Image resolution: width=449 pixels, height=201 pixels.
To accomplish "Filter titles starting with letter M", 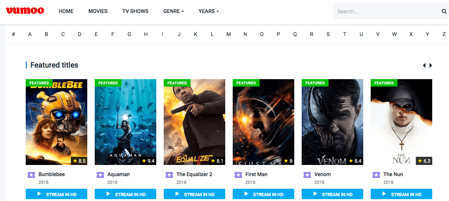I will (x=229, y=34).
